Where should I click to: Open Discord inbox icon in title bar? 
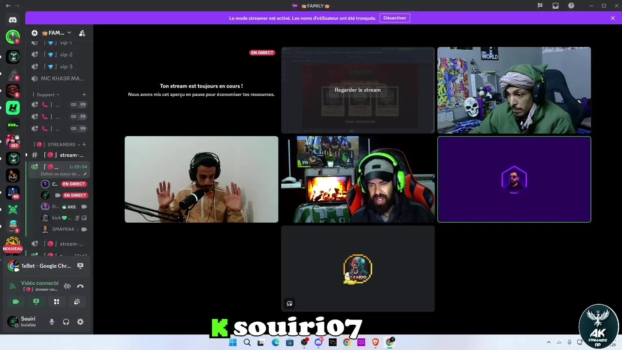(x=555, y=6)
